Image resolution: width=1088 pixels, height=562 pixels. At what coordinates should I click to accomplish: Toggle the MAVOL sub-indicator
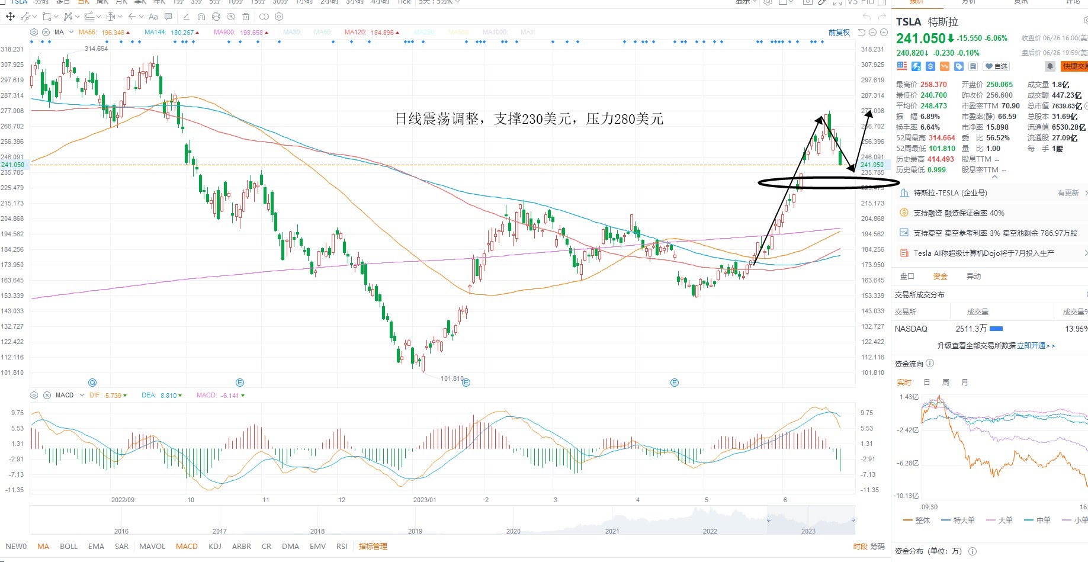click(152, 547)
